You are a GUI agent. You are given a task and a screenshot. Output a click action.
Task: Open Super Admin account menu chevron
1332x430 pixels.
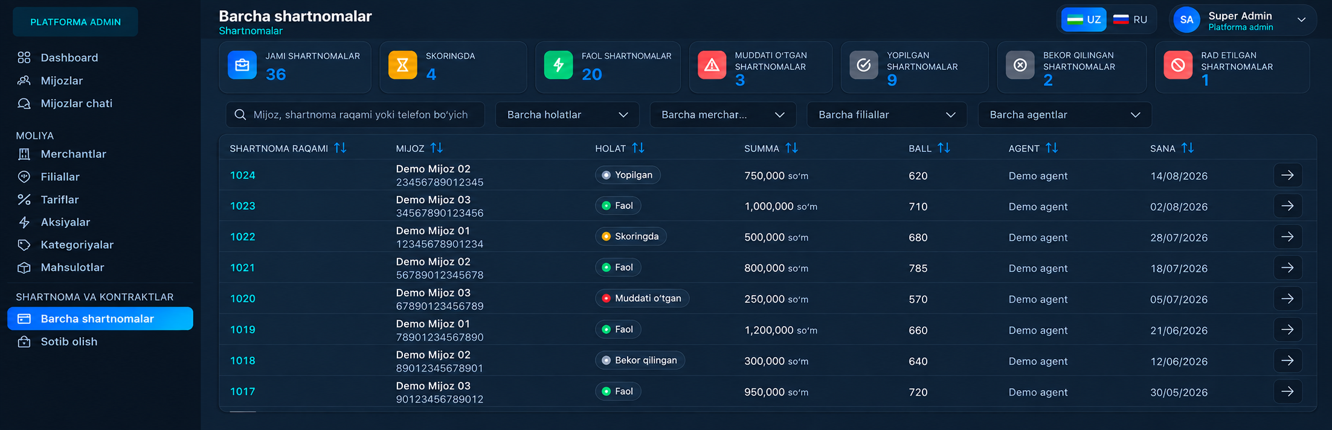point(1302,20)
